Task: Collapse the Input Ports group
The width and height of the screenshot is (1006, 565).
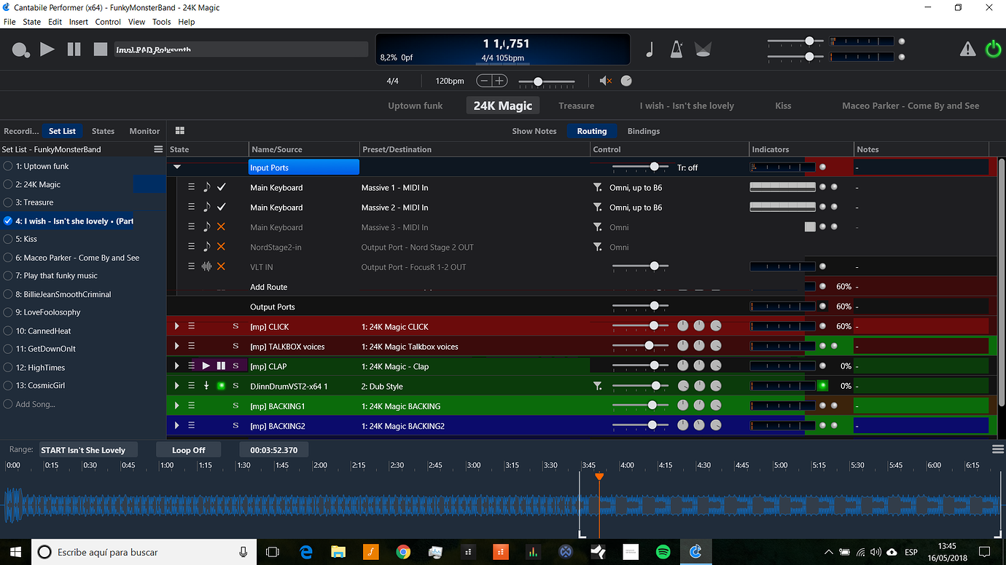Action: click(x=176, y=166)
